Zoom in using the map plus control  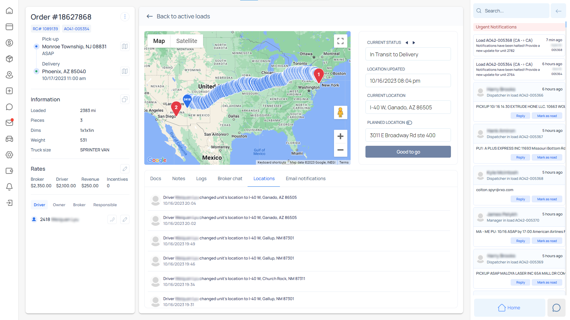point(340,136)
